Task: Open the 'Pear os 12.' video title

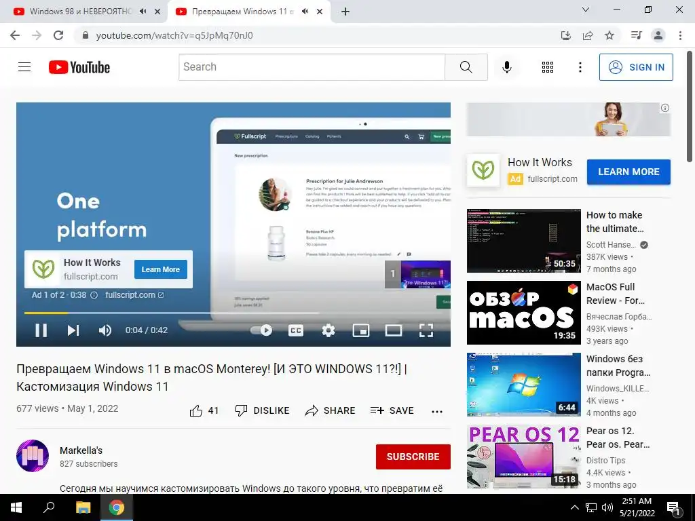Action: pos(618,438)
